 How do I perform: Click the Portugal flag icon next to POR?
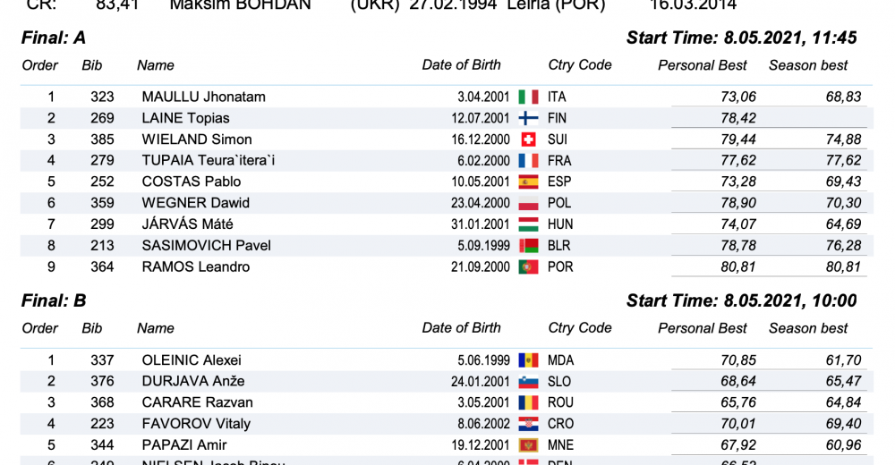pos(528,266)
